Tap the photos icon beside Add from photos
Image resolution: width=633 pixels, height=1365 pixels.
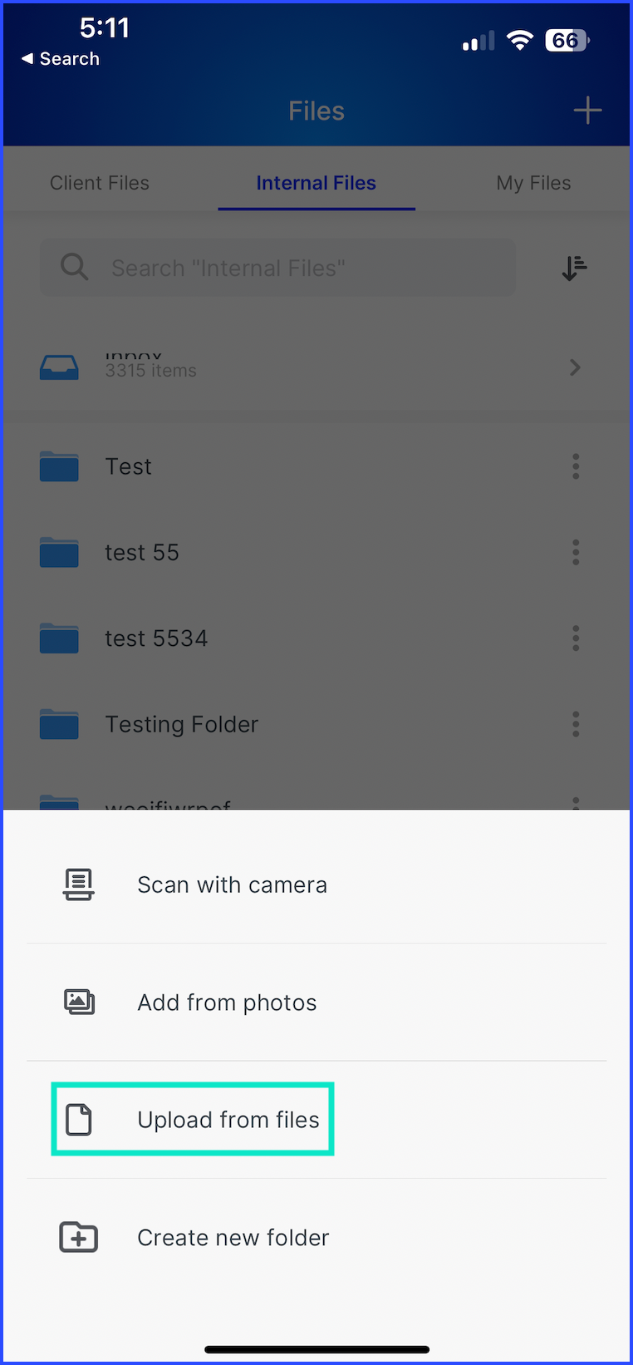click(x=79, y=1002)
